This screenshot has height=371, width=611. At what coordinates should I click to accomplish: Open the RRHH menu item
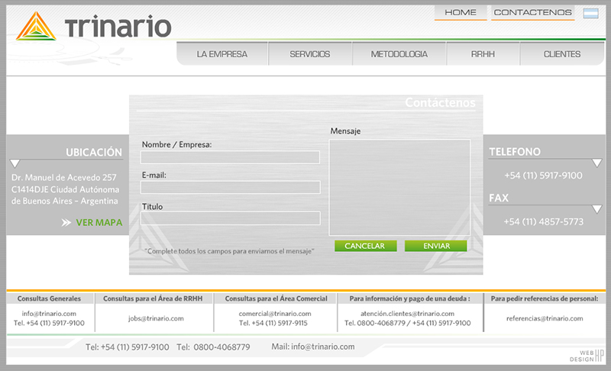483,54
